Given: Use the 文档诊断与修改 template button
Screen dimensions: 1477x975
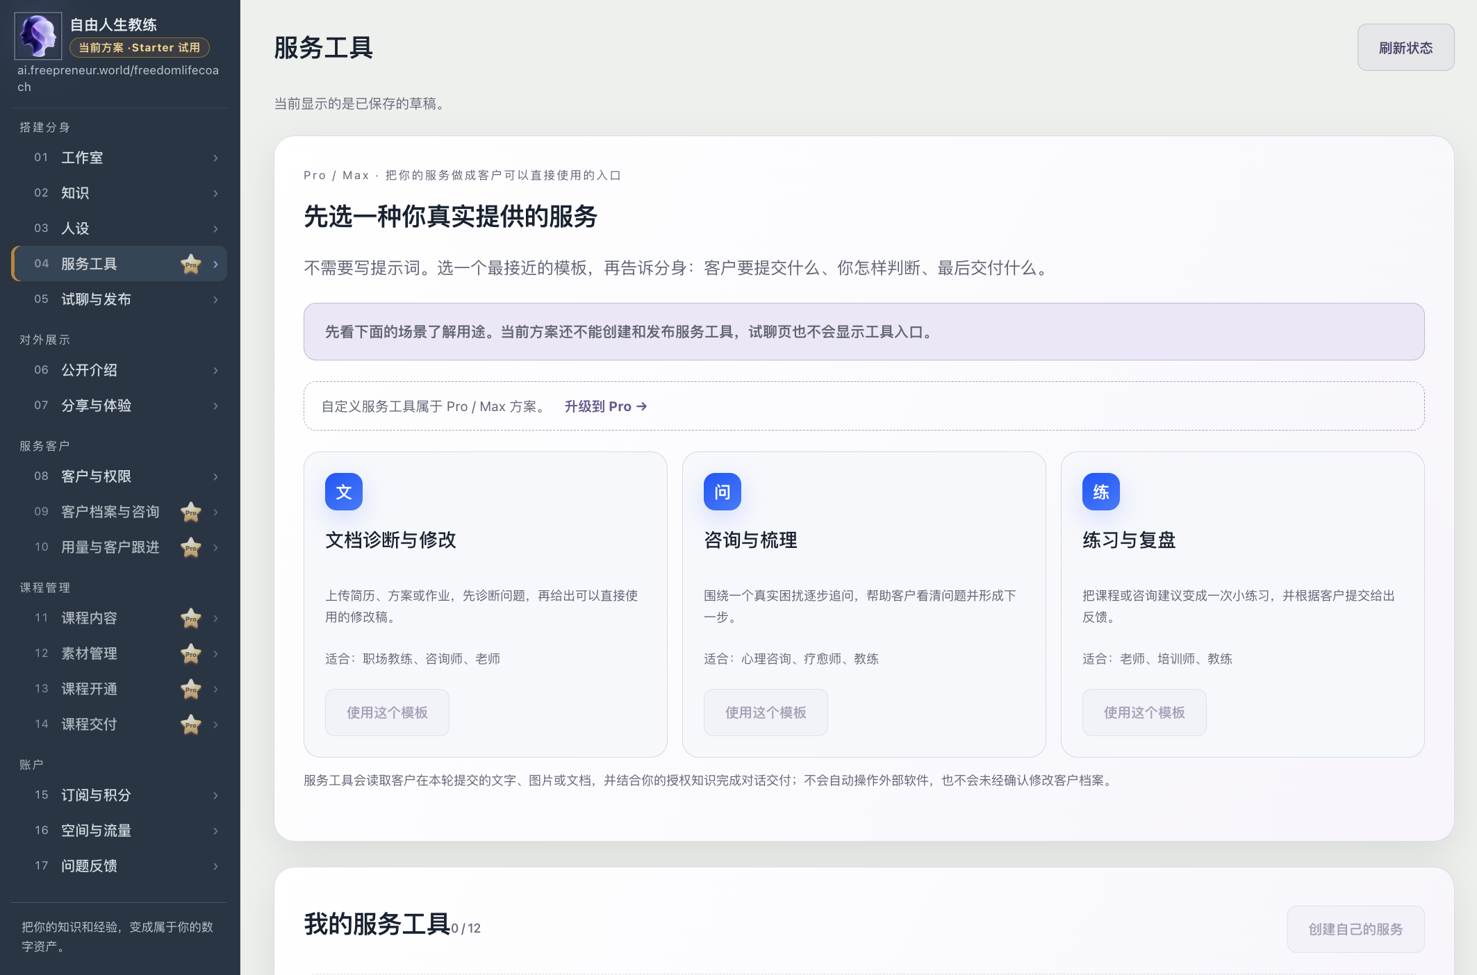Looking at the screenshot, I should pos(387,712).
